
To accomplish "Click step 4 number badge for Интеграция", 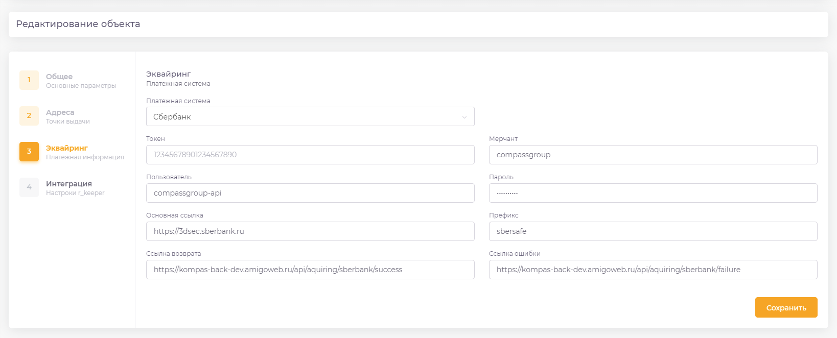I will (29, 187).
